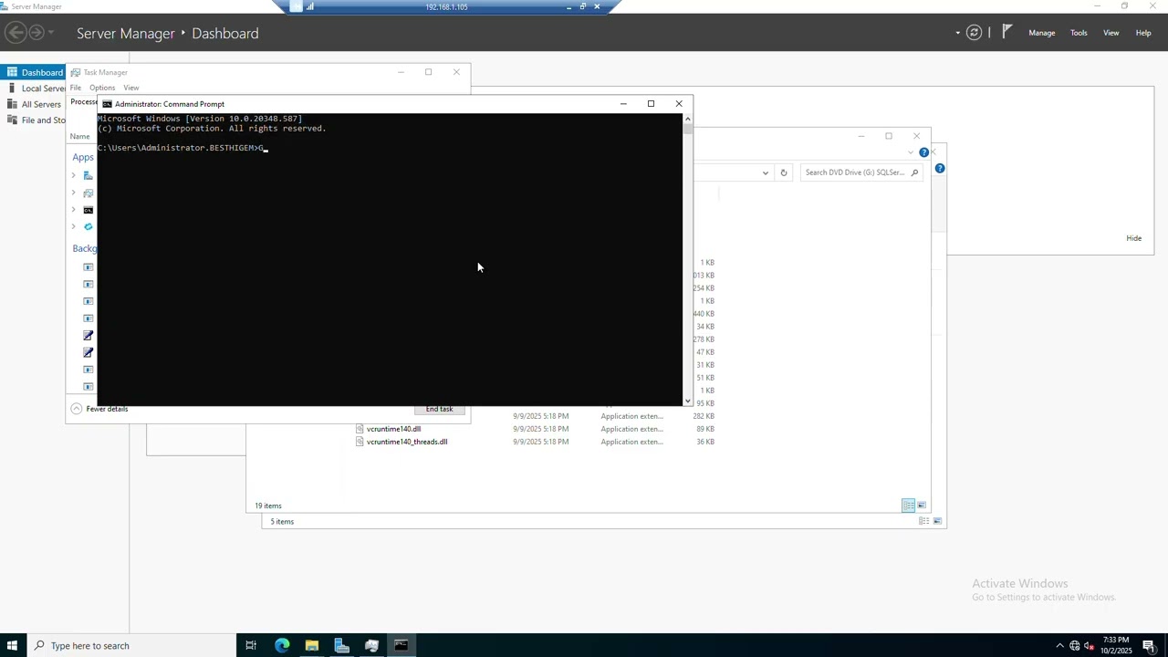This screenshot has height=657, width=1168.
Task: Open the network icon in system tray
Action: point(1075,646)
